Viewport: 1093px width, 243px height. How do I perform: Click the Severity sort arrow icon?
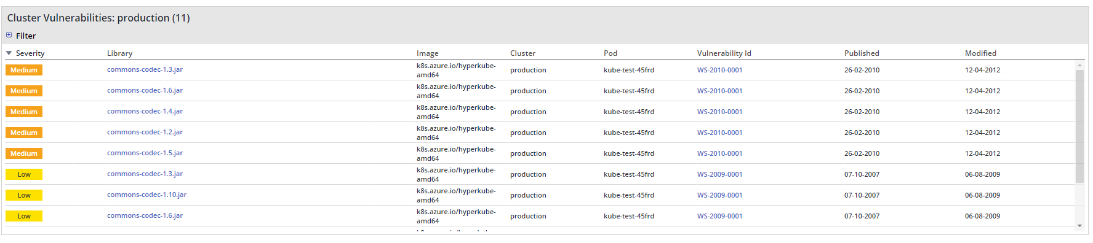(x=9, y=53)
